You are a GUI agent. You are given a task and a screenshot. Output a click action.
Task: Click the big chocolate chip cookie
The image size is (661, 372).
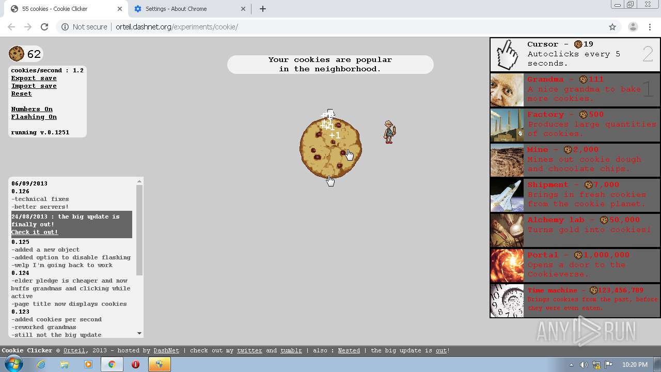click(330, 148)
